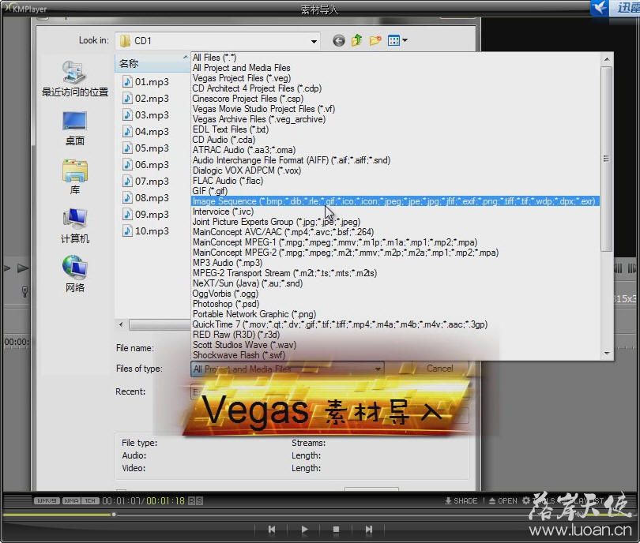Click KMPlayer previous track button
Image resolution: width=640 pixels, height=543 pixels.
tap(272, 529)
